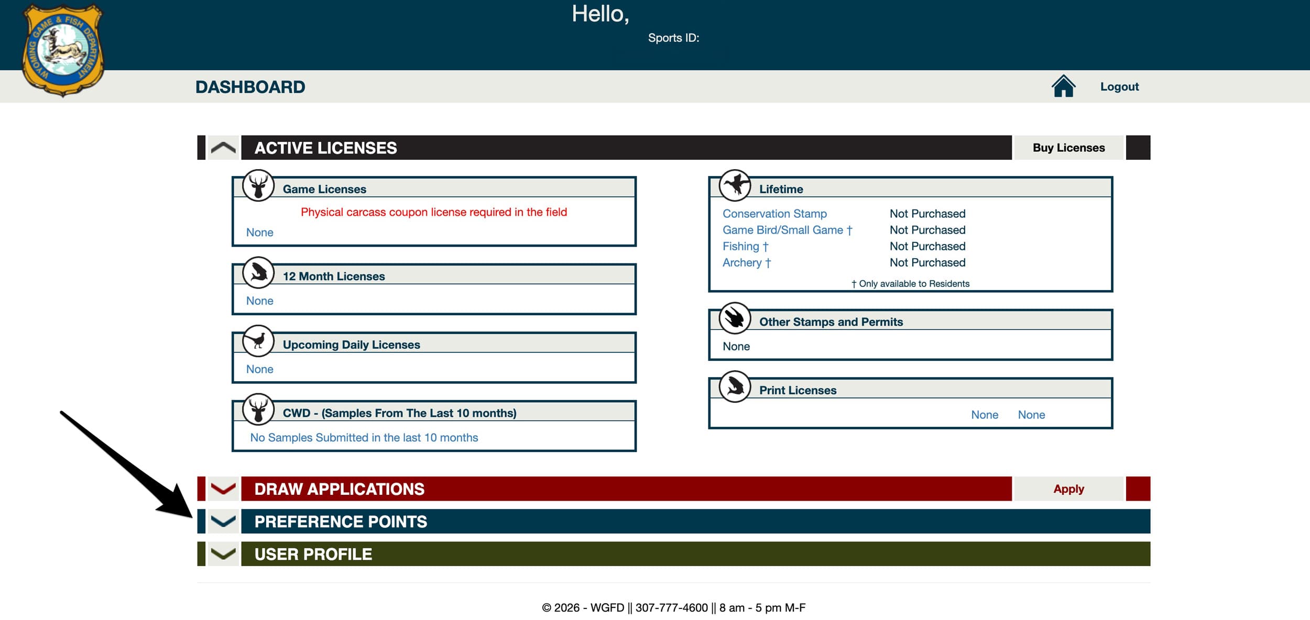
Task: Click the fish icon on Print Licenses
Action: [x=735, y=386]
